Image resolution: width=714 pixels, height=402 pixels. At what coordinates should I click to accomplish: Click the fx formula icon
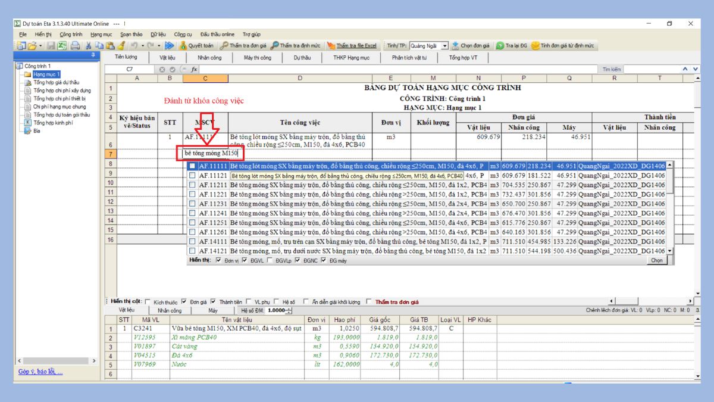pos(195,69)
